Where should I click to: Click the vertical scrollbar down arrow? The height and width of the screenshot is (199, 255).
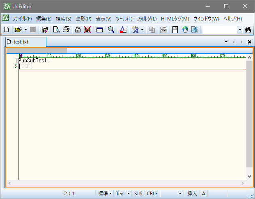(x=250, y=176)
